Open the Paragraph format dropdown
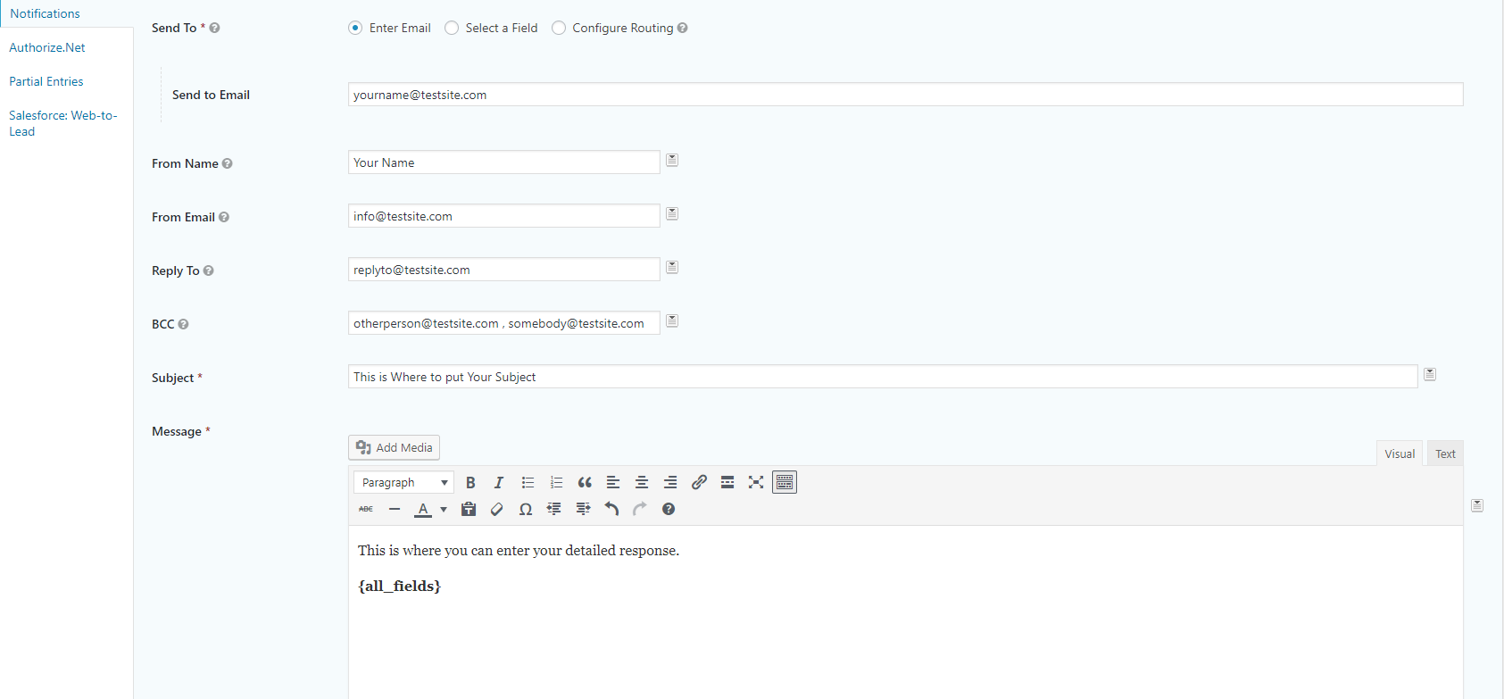Viewport: 1504px width, 699px height. click(x=403, y=483)
